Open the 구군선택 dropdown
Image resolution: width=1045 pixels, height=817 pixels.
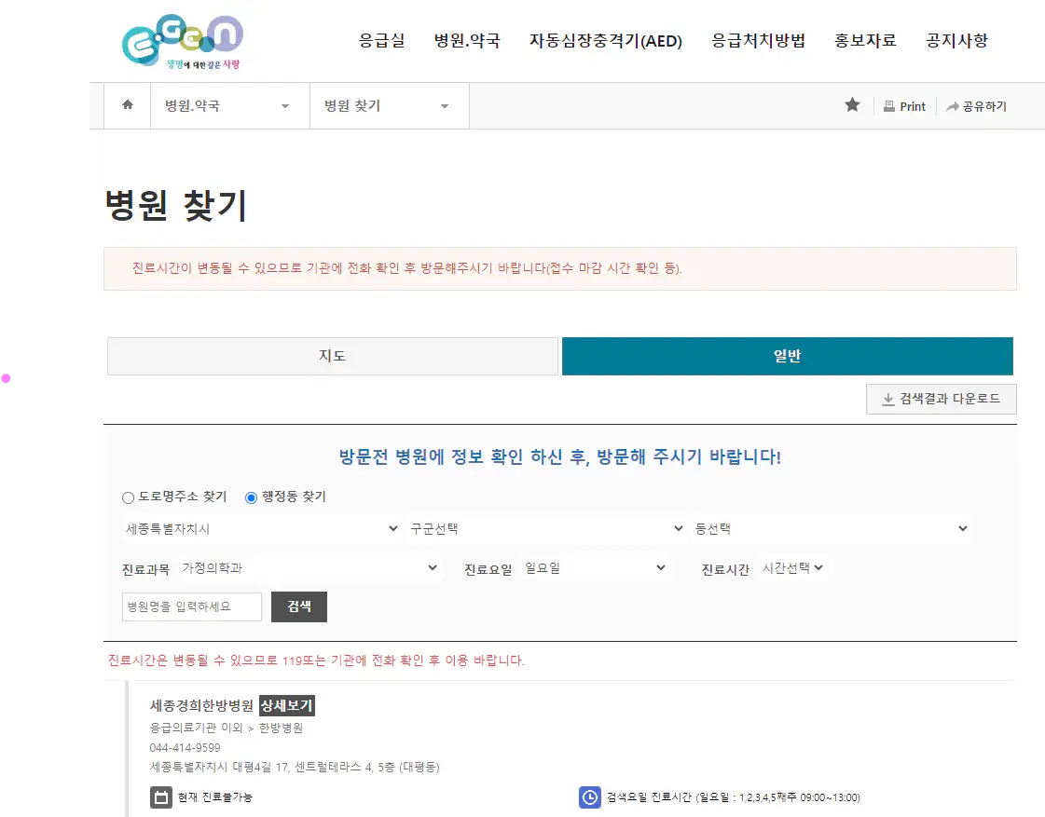(x=546, y=528)
